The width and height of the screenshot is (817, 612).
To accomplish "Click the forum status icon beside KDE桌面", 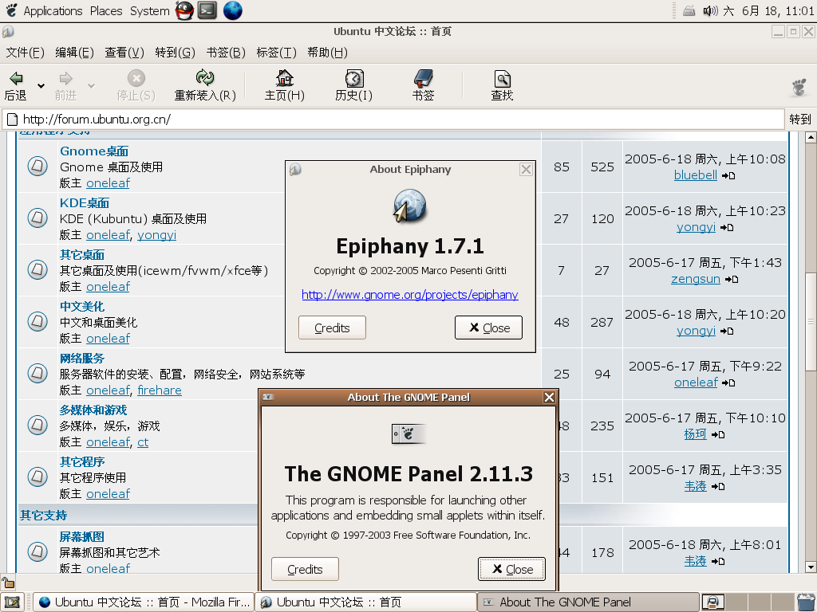I will pyautogui.click(x=37, y=218).
